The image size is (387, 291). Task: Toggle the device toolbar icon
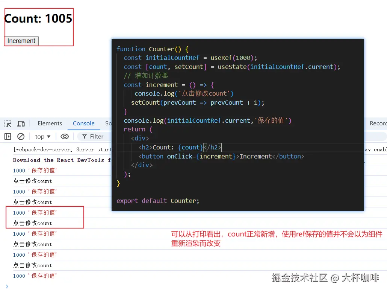coord(21,123)
